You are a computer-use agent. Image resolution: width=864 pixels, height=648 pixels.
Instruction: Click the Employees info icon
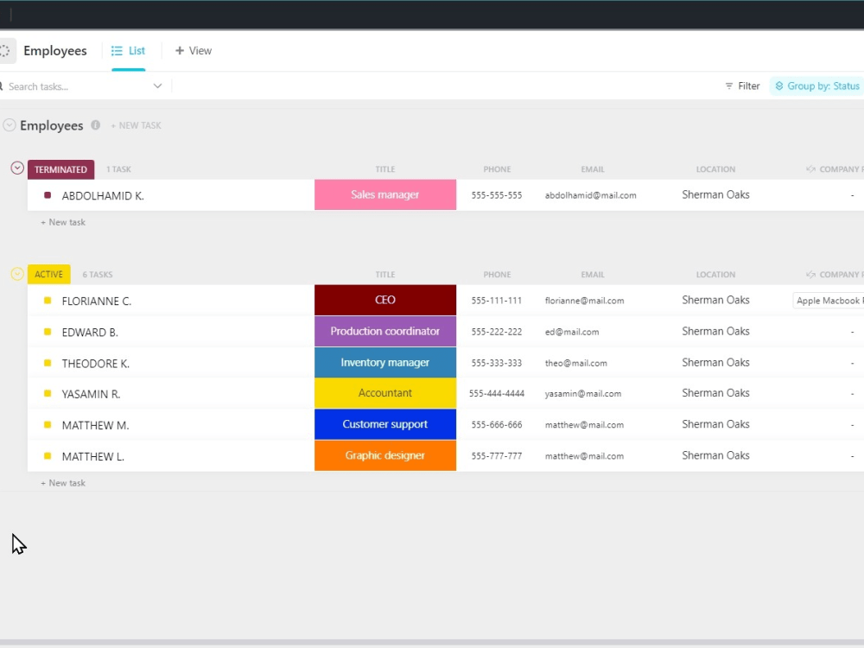(x=95, y=125)
